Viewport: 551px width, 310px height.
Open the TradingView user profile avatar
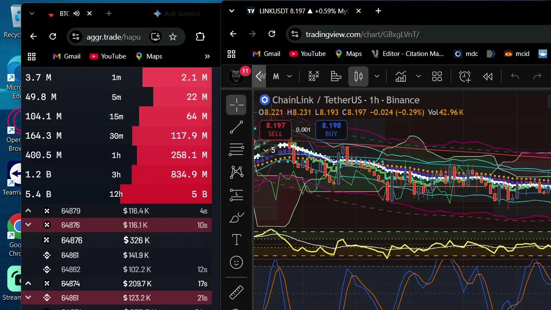tap(235, 76)
